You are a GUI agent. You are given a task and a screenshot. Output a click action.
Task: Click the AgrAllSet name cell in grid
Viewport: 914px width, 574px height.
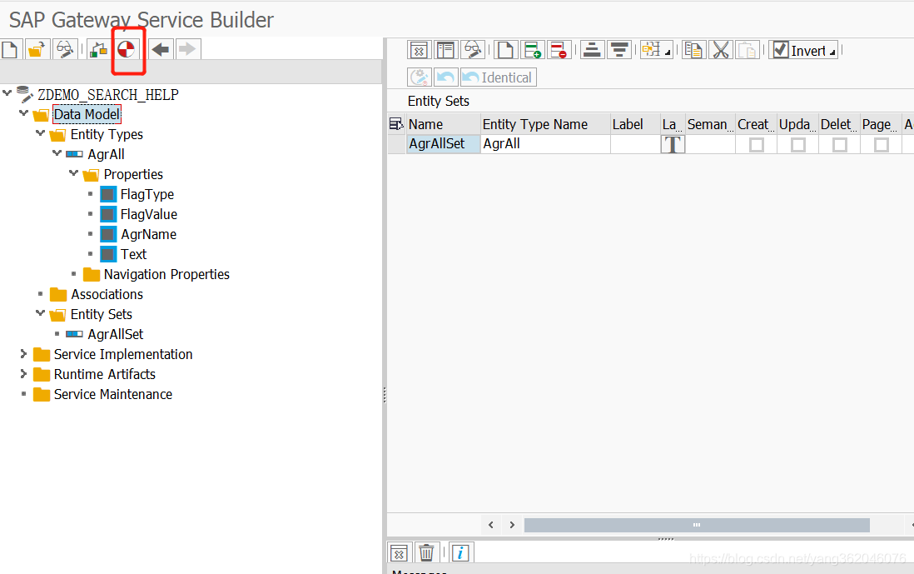444,144
